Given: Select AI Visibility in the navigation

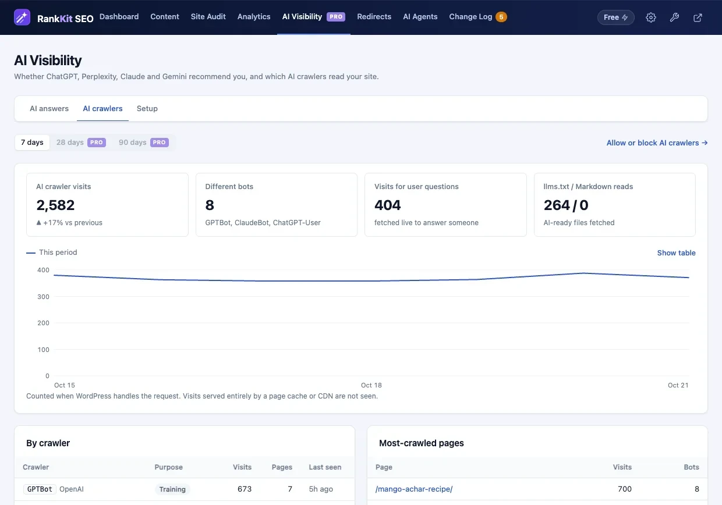Looking at the screenshot, I should click(x=302, y=17).
